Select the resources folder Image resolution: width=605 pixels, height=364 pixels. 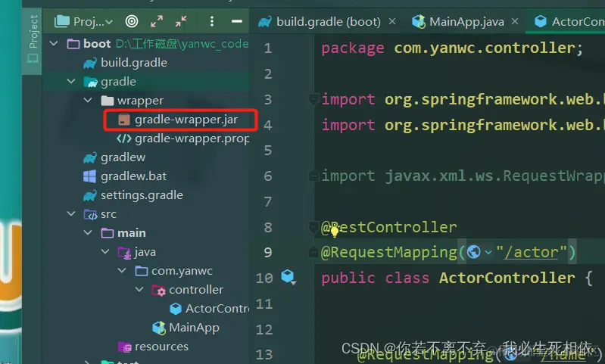pyautogui.click(x=161, y=347)
